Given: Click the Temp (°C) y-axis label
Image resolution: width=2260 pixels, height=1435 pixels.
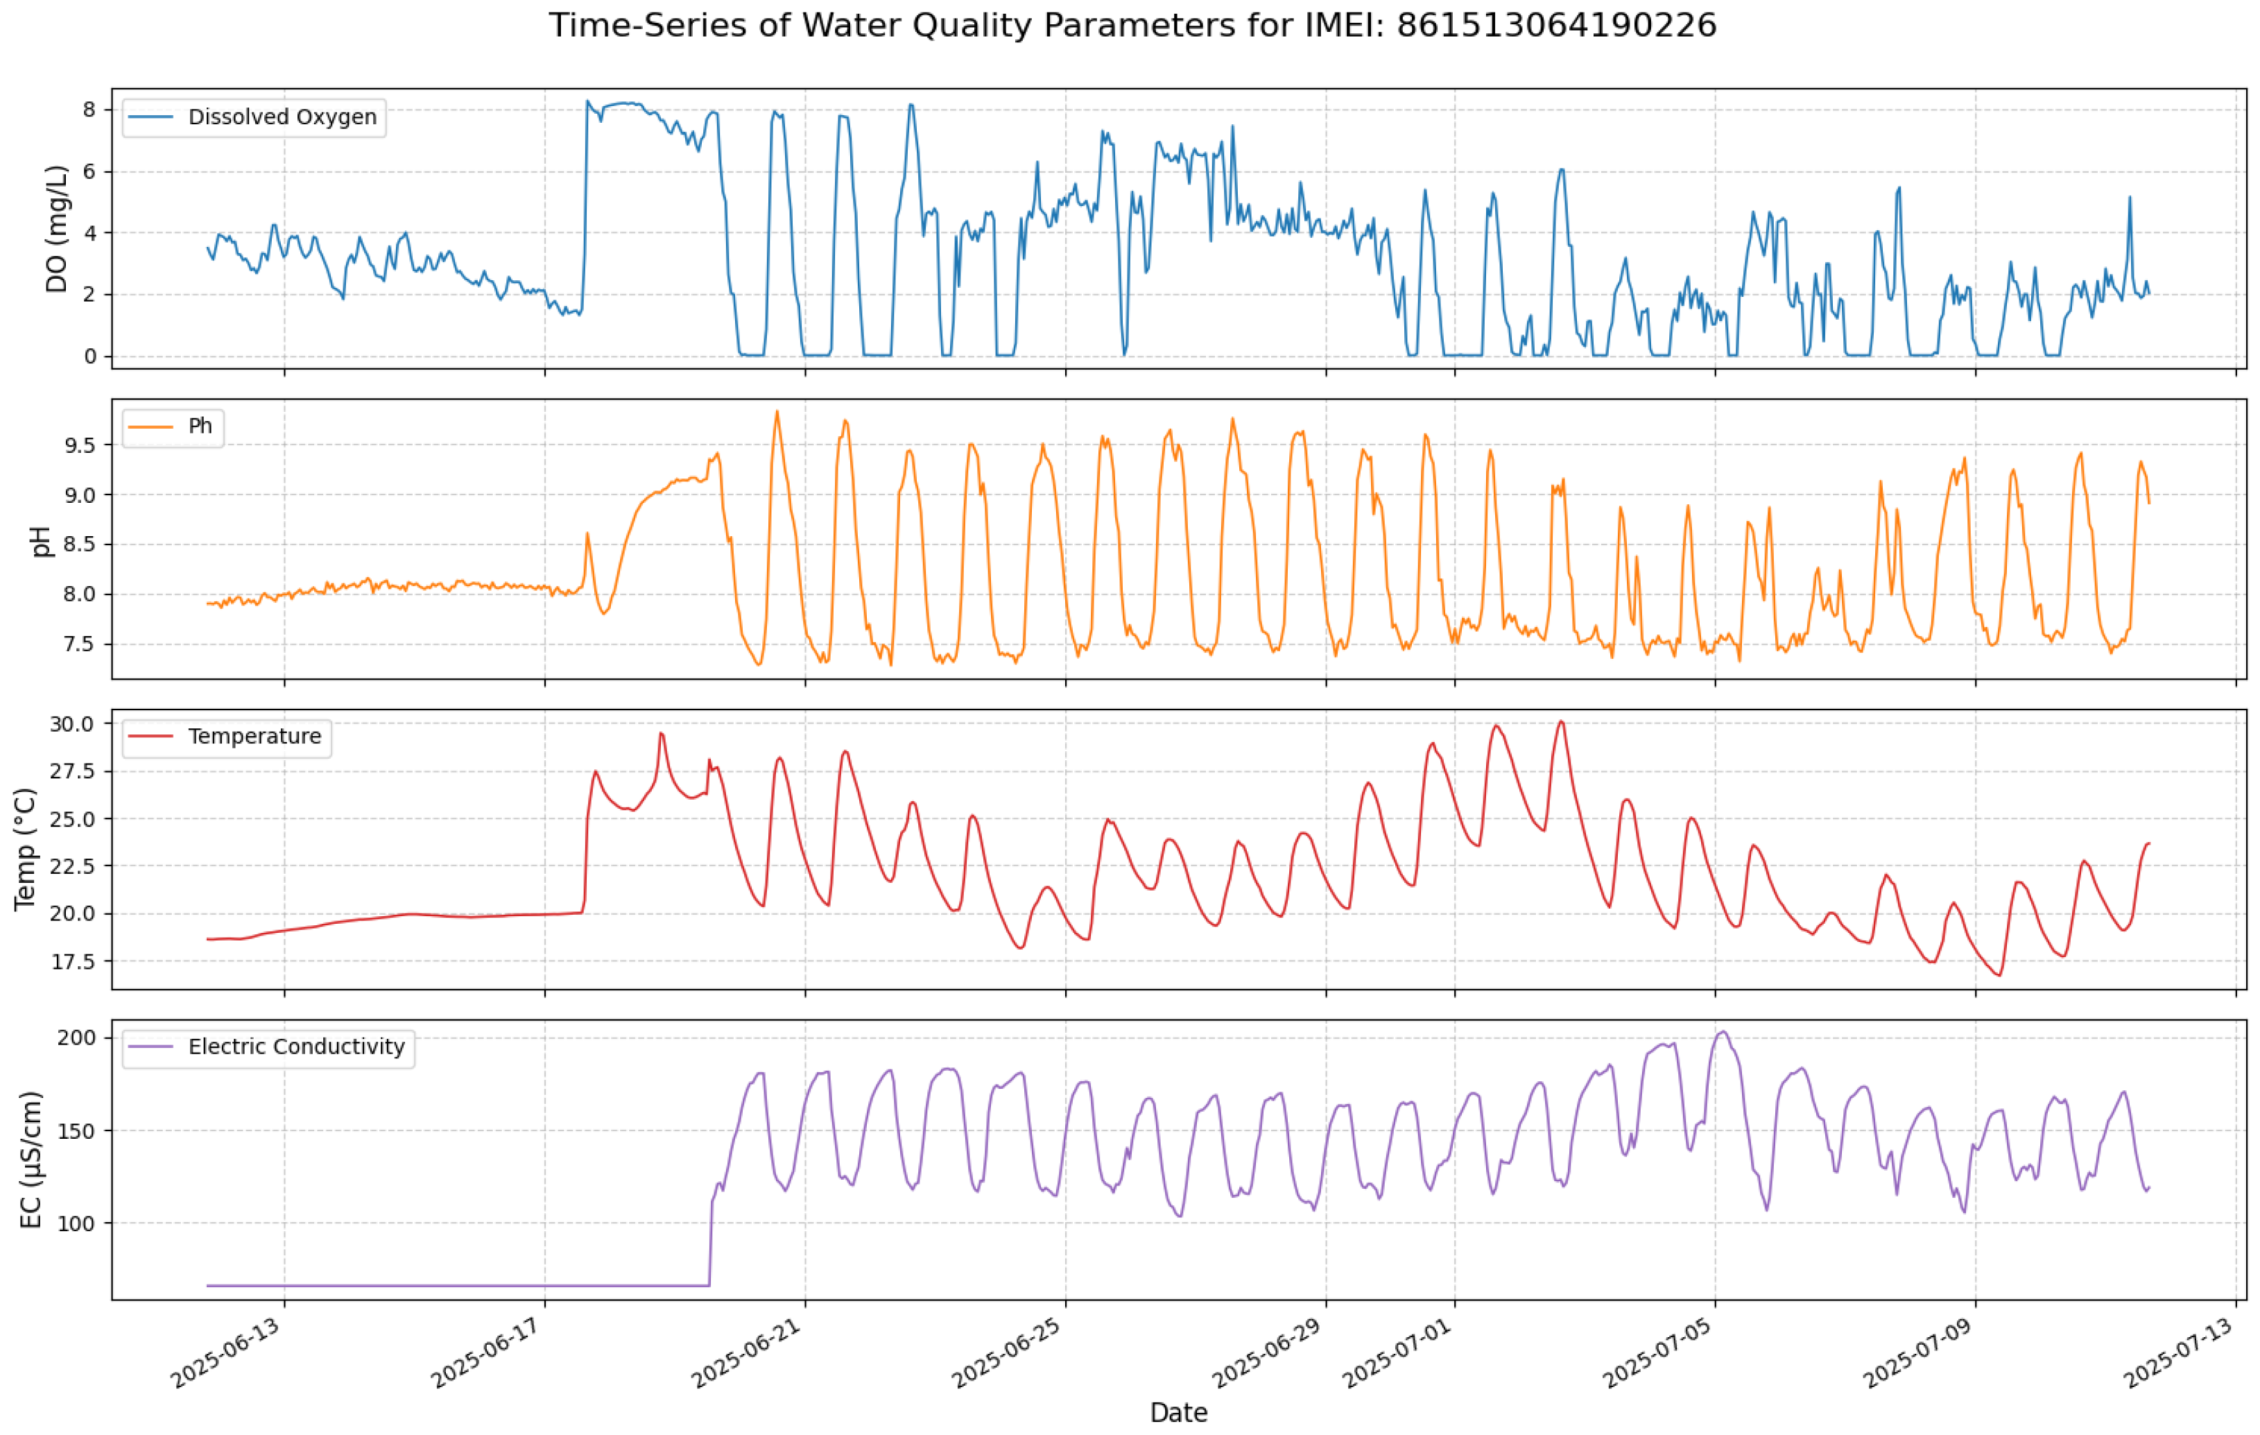Looking at the screenshot, I should [26, 850].
